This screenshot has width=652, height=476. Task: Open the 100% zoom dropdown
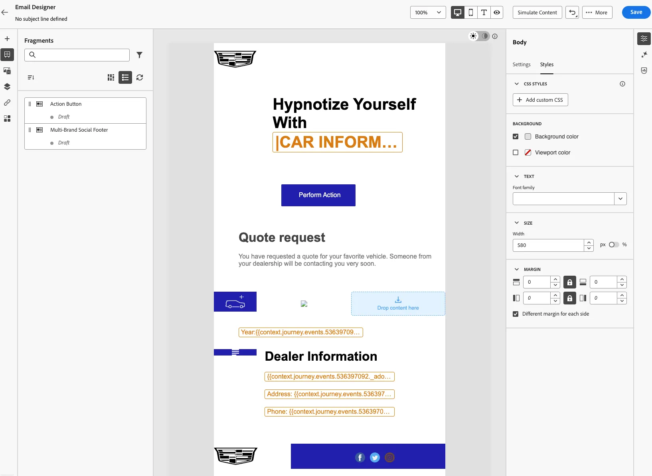tap(428, 12)
